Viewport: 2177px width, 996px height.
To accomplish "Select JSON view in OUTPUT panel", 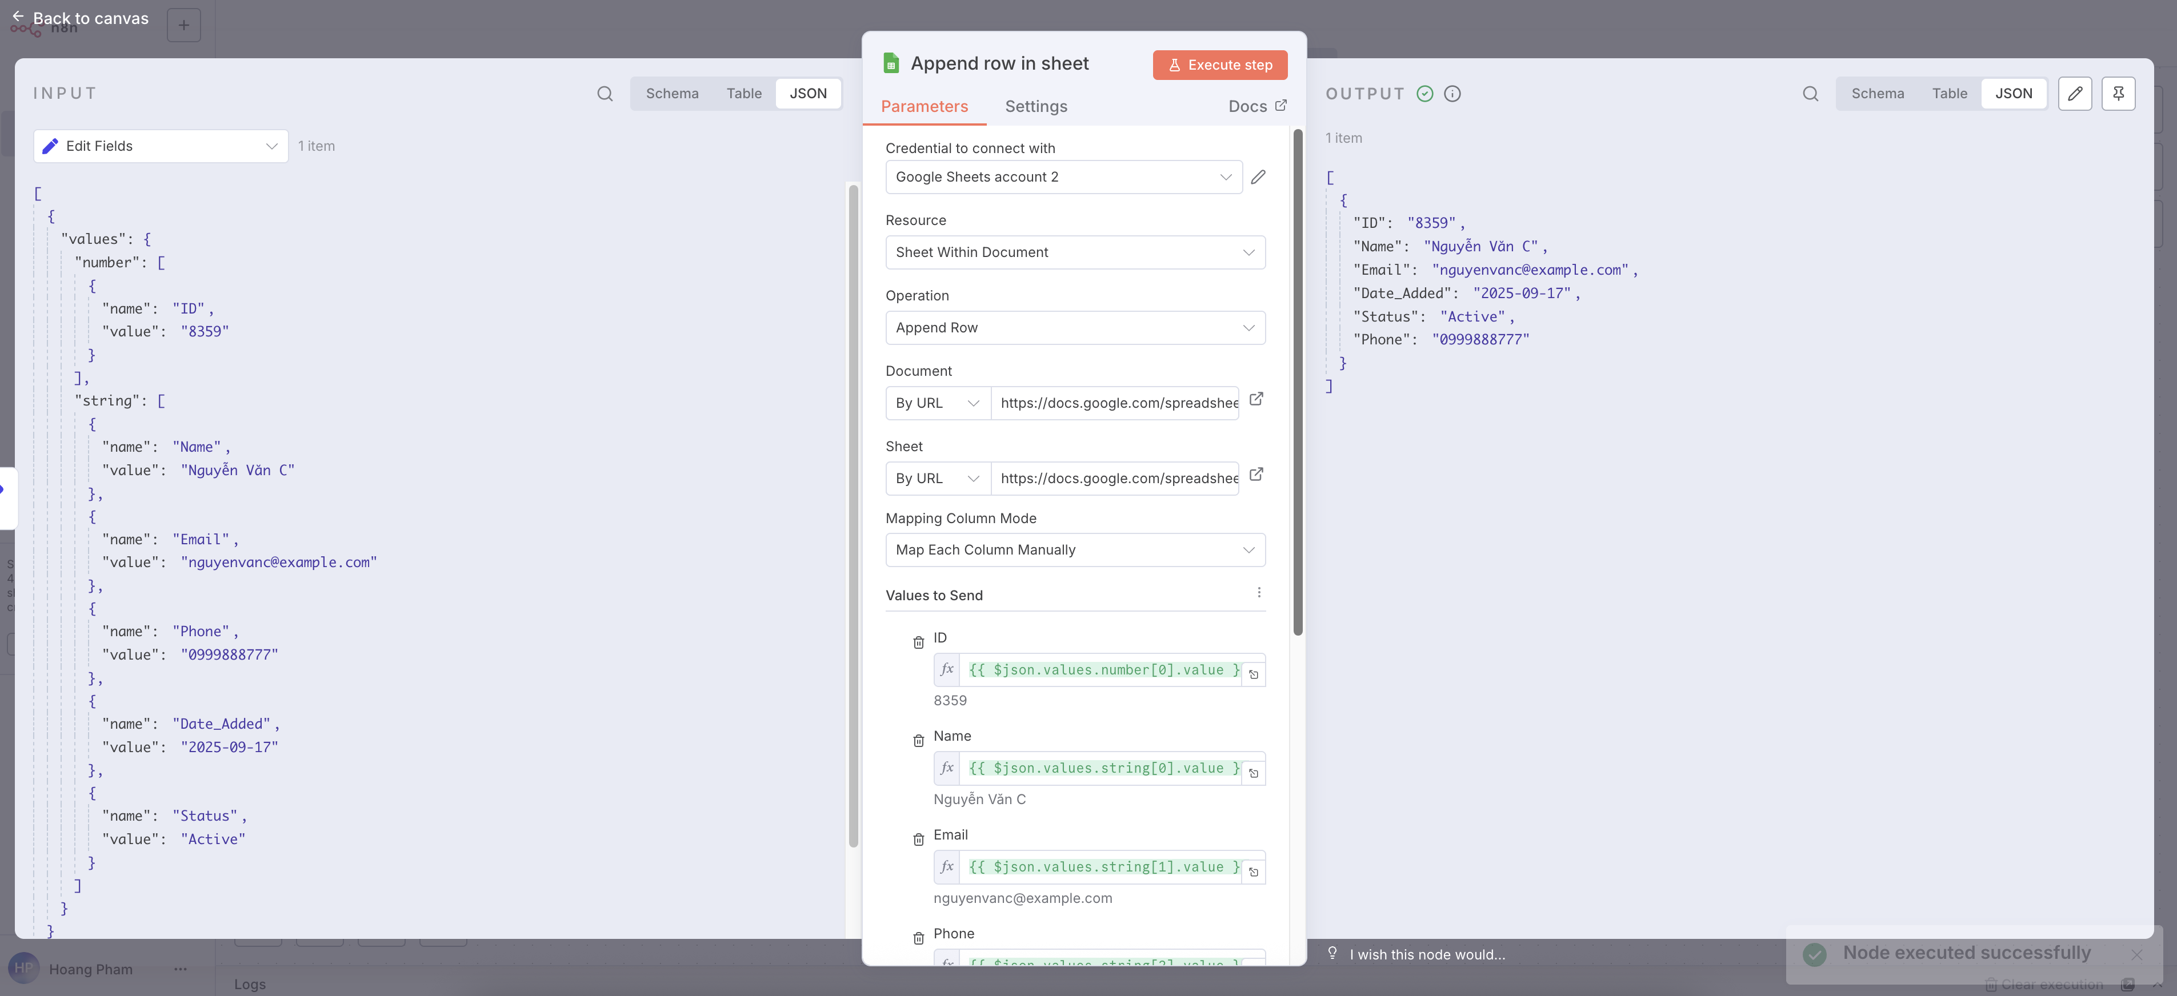I will (2013, 94).
